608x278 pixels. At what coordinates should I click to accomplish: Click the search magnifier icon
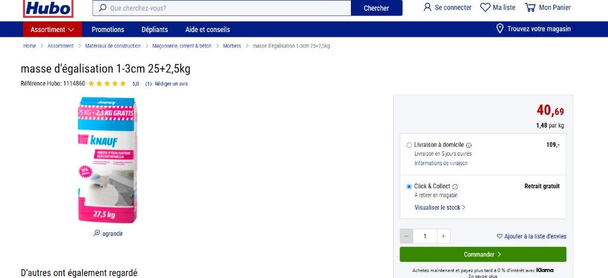click(x=102, y=8)
